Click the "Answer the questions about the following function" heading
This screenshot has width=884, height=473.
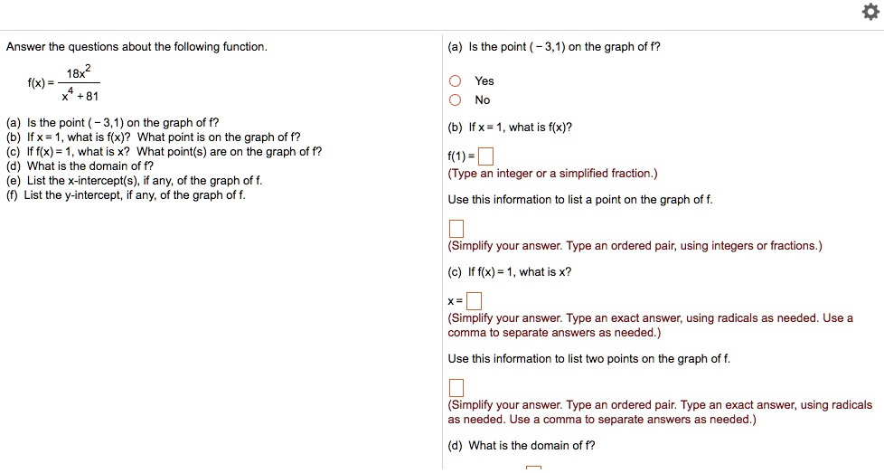tap(136, 47)
